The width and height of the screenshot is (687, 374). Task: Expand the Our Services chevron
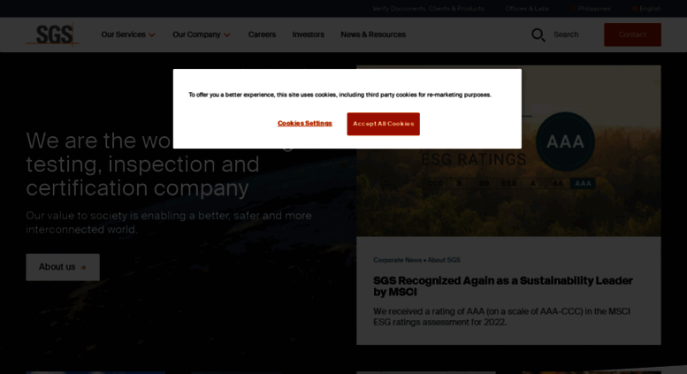tap(152, 35)
